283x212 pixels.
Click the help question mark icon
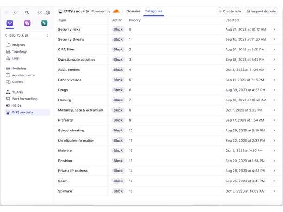tap(14, 12)
